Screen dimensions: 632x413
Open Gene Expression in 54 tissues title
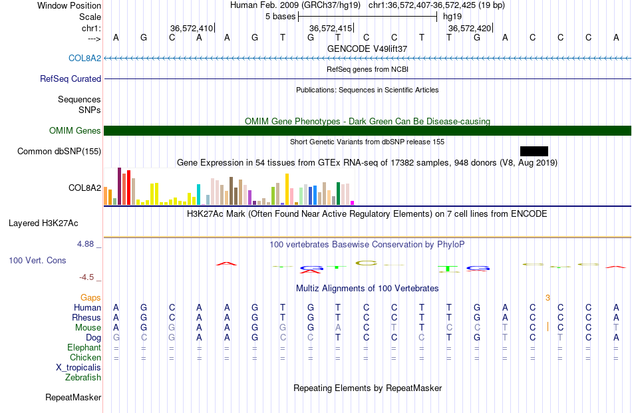pyautogui.click(x=367, y=163)
